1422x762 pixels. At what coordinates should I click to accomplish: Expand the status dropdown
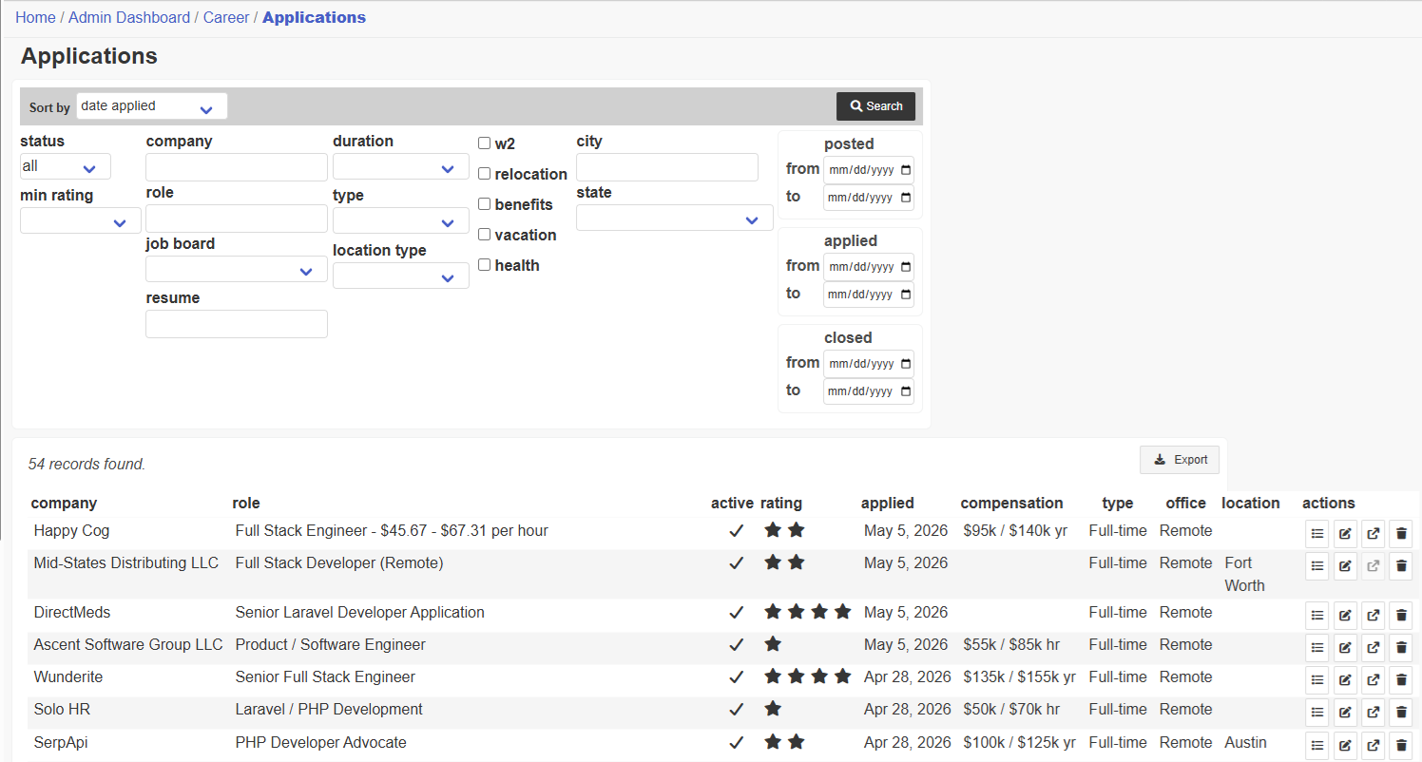point(66,166)
